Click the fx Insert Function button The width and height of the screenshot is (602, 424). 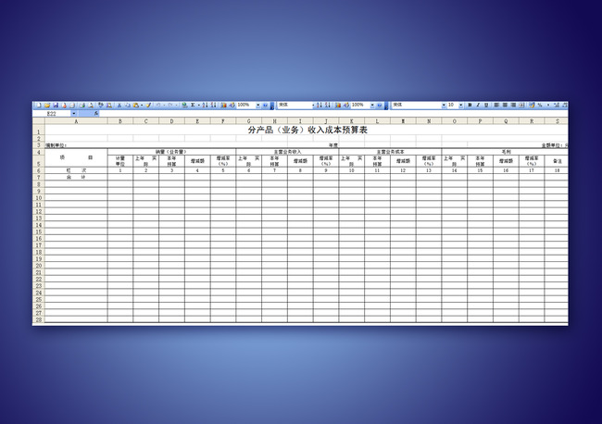click(x=96, y=114)
